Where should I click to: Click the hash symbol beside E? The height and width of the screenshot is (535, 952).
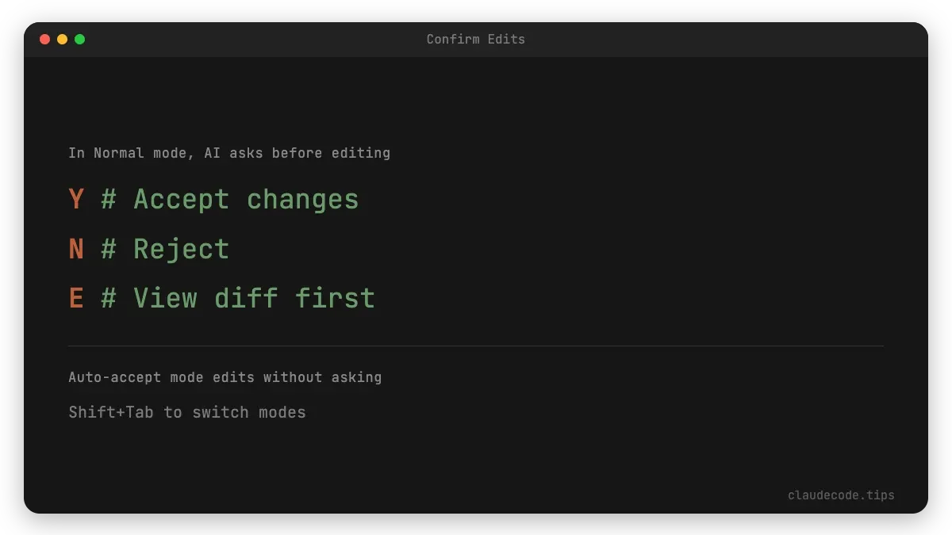pos(109,299)
